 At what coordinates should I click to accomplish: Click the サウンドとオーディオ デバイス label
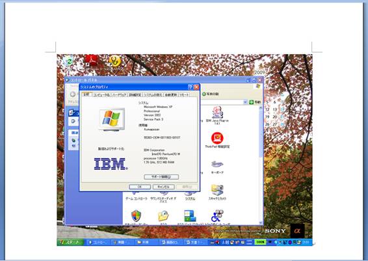(x=163, y=200)
